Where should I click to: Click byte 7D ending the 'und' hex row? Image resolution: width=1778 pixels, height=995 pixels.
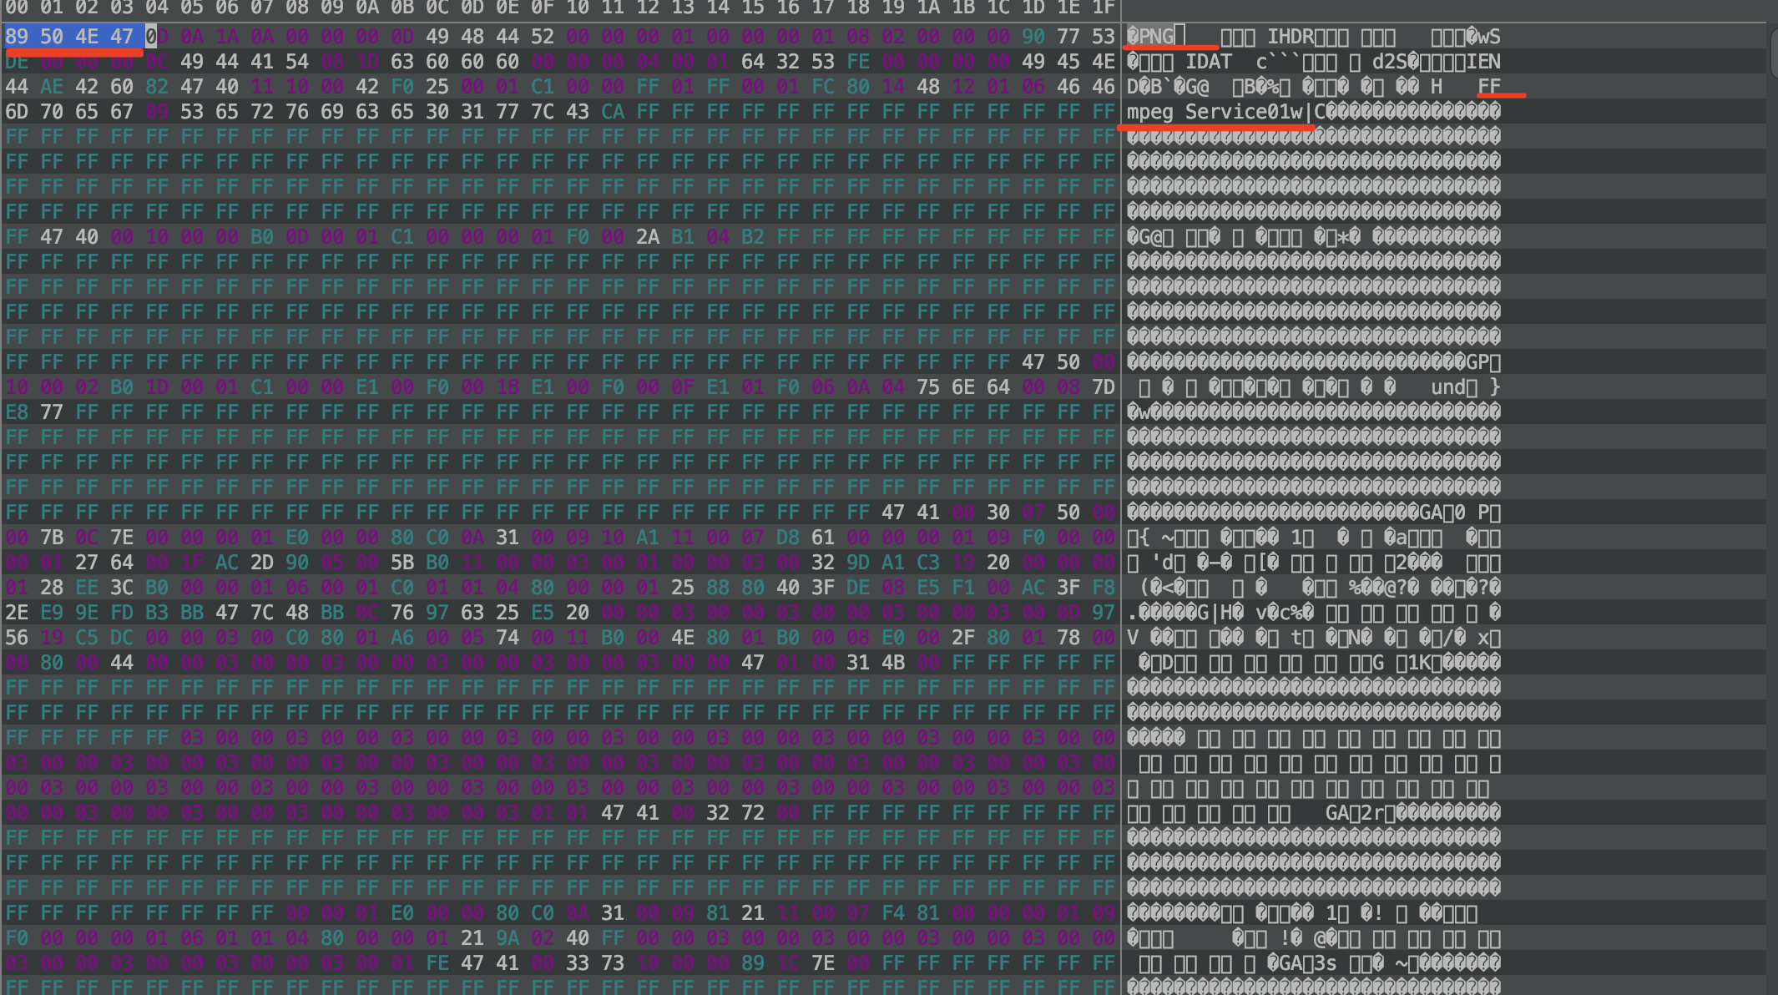(1104, 387)
